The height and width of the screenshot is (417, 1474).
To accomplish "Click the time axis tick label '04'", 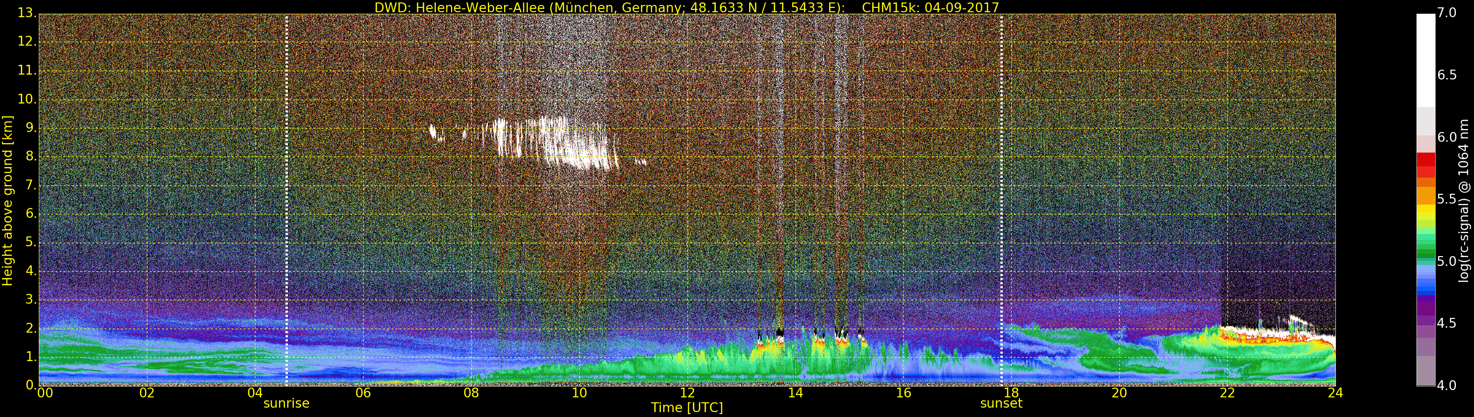I will [x=255, y=393].
